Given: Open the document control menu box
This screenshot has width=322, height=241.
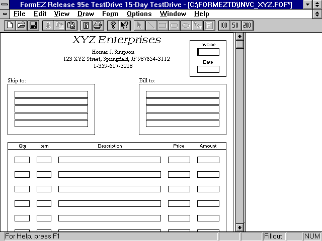Looking at the screenshot, I should point(5,14).
